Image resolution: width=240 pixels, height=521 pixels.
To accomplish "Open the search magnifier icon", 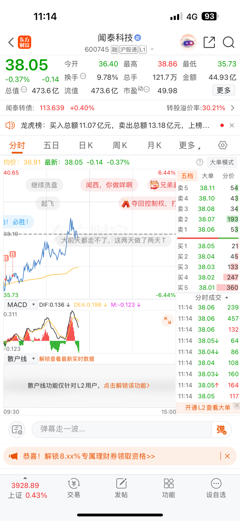I will pyautogui.click(x=228, y=42).
